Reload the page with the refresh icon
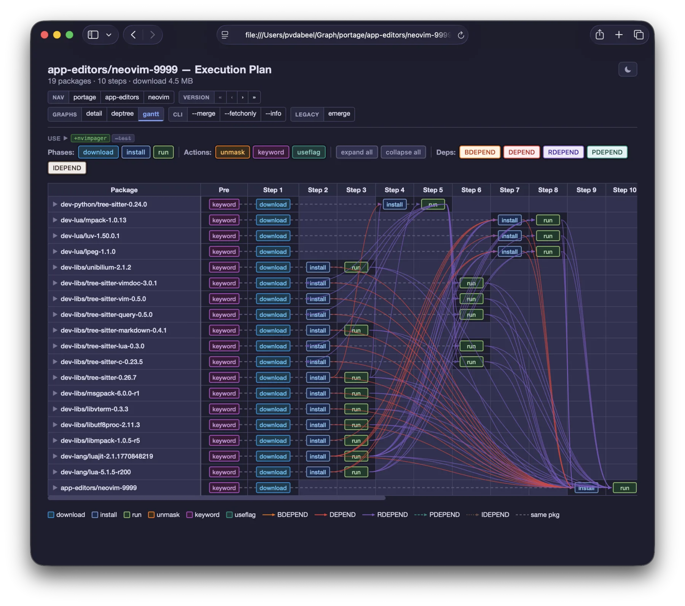 coord(460,35)
